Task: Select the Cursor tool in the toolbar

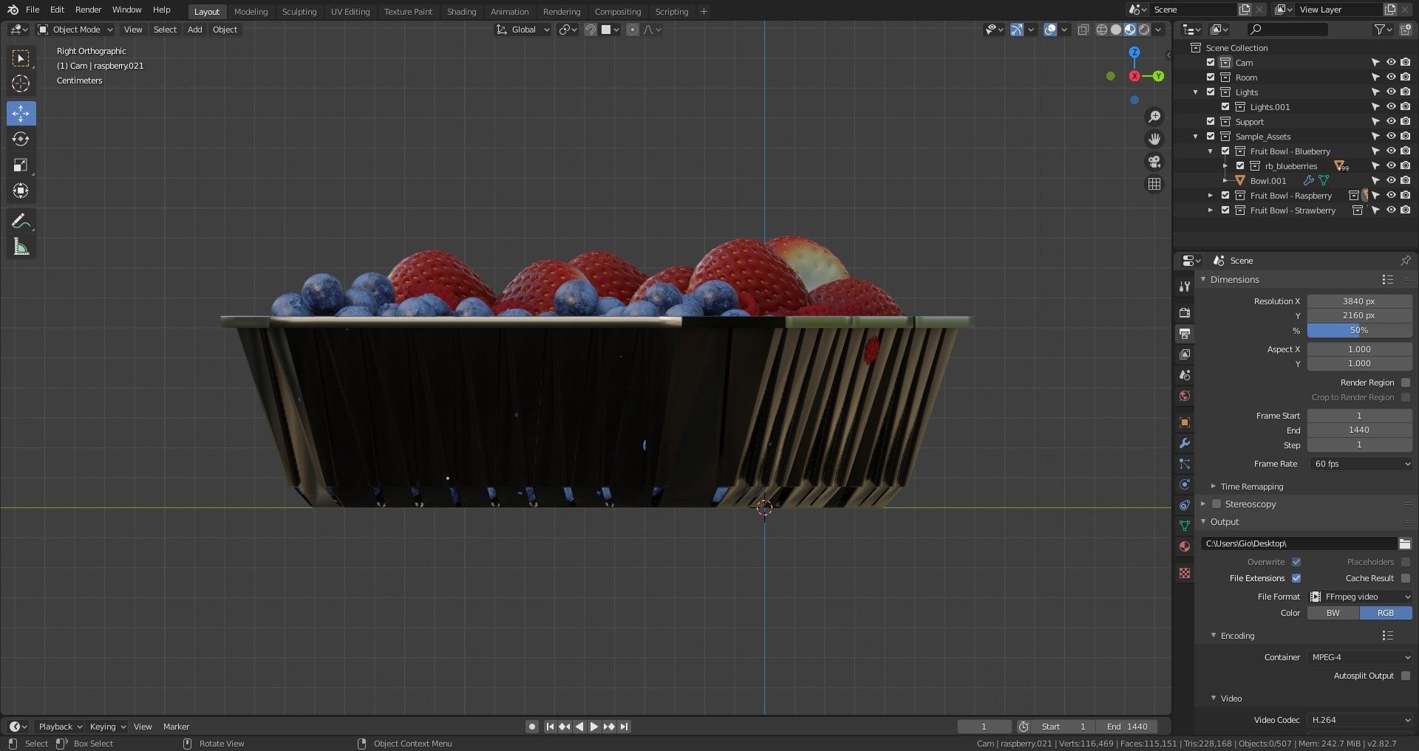Action: (21, 83)
